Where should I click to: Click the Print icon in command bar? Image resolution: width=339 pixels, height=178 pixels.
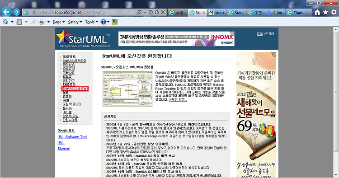[42, 22]
